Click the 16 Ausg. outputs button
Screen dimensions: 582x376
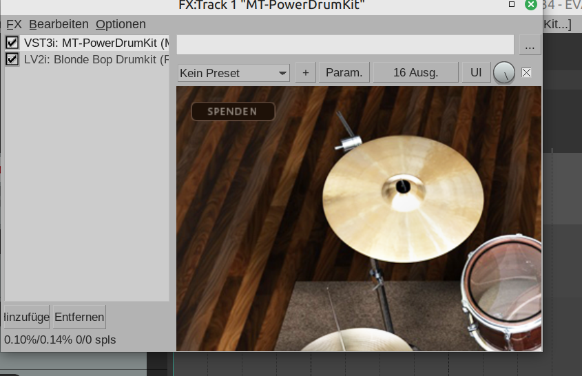tap(416, 73)
